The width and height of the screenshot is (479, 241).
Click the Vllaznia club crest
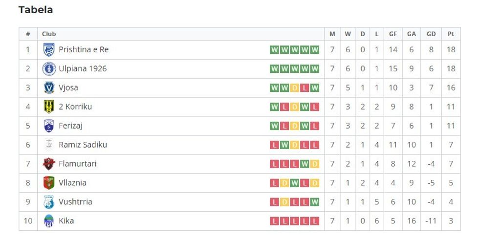point(49,183)
